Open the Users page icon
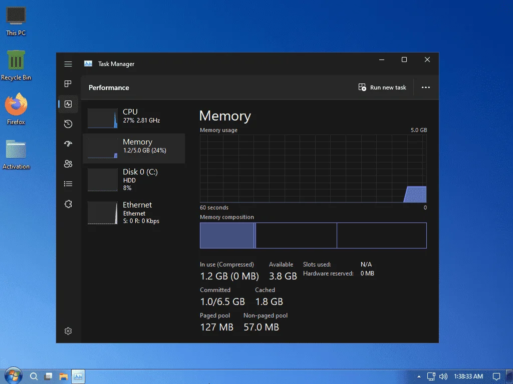Image resolution: width=513 pixels, height=384 pixels. 68,164
